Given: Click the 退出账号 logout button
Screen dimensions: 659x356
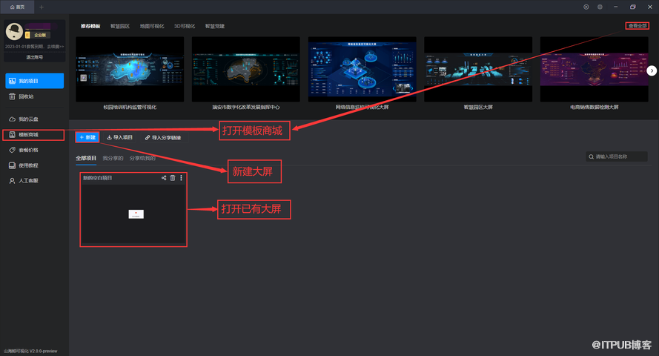Looking at the screenshot, I should (x=34, y=57).
